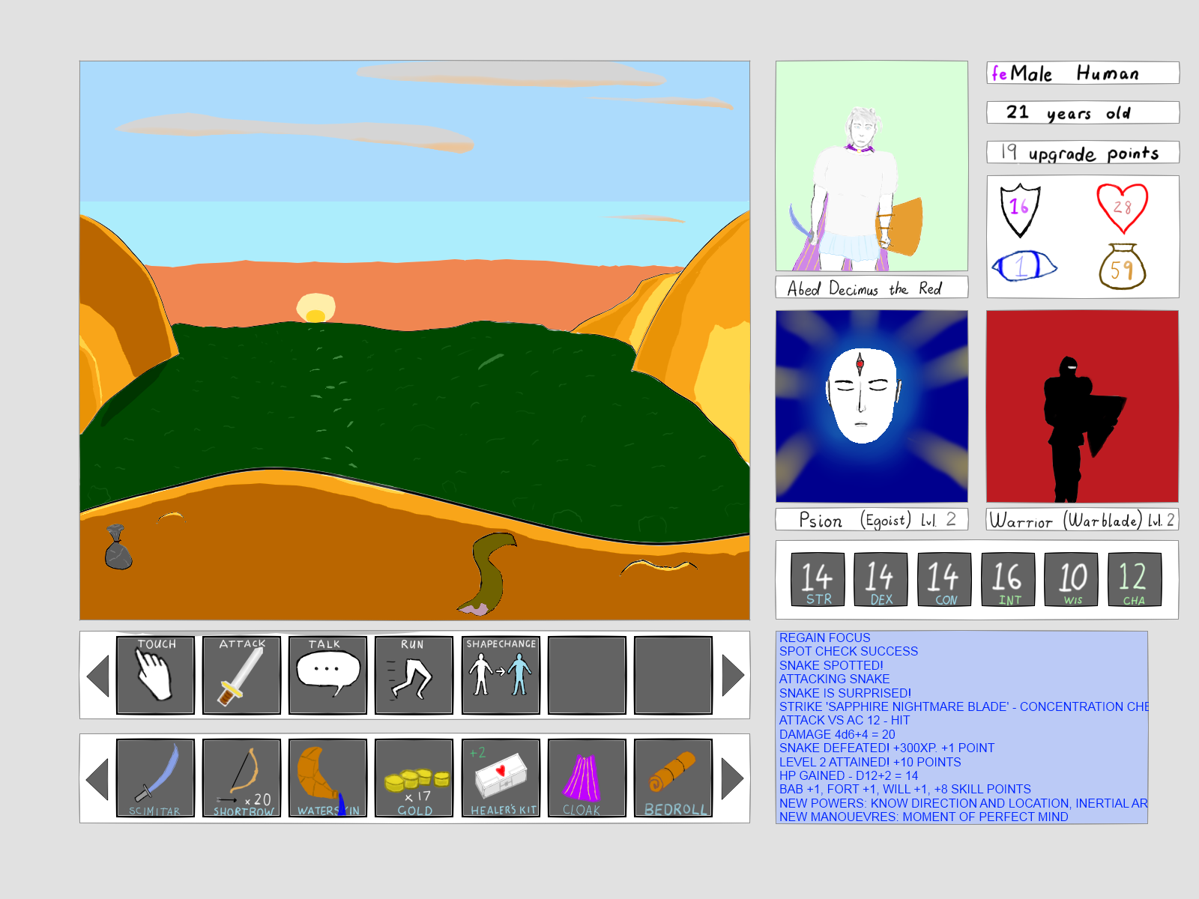This screenshot has width=1199, height=899.
Task: Equip the Scimitar from inventory
Action: 155,778
